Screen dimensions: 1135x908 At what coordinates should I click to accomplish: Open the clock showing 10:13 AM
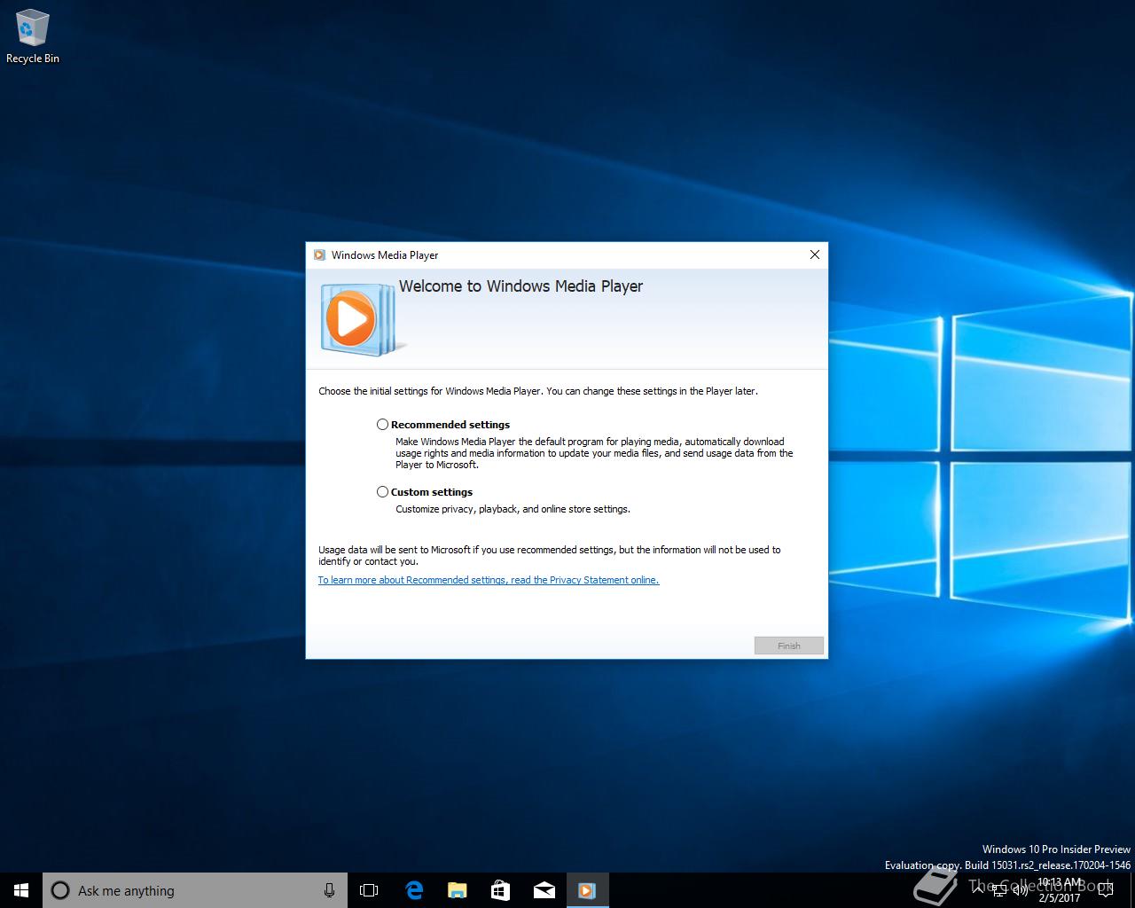pos(1060,890)
